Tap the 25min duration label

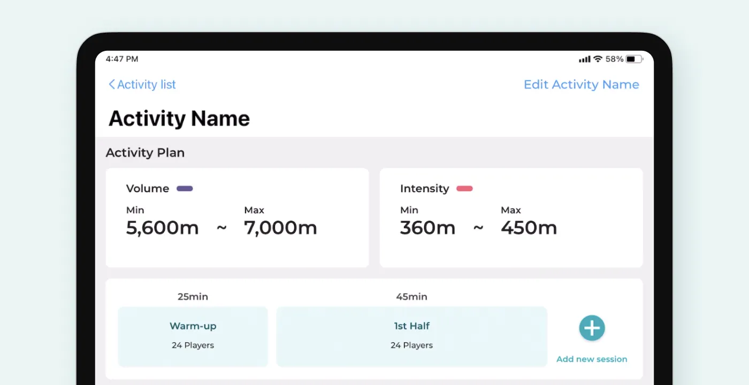click(x=193, y=296)
